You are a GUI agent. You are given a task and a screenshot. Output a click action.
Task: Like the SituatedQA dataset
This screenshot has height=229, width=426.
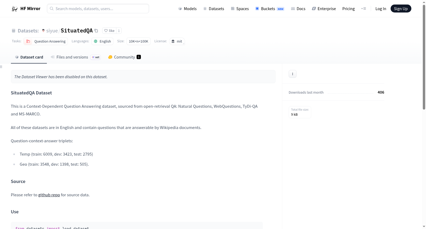(109, 31)
